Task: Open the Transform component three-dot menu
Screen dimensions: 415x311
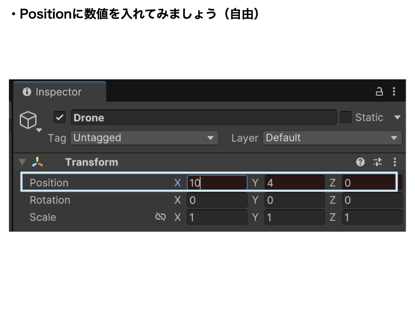Action: [394, 162]
